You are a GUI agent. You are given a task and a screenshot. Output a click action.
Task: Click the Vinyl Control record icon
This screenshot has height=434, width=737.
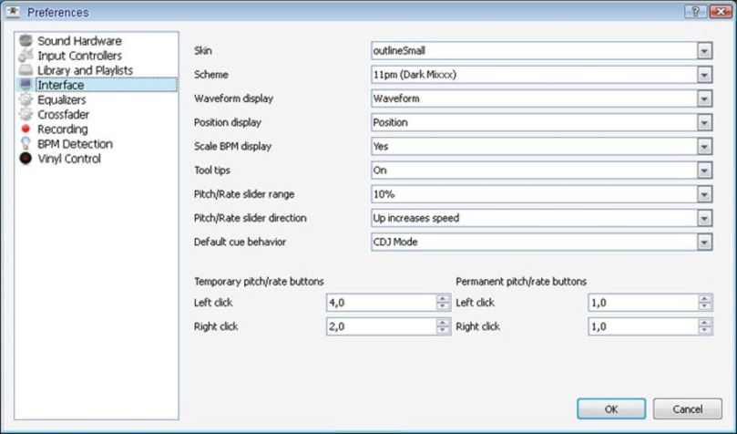[26, 159]
